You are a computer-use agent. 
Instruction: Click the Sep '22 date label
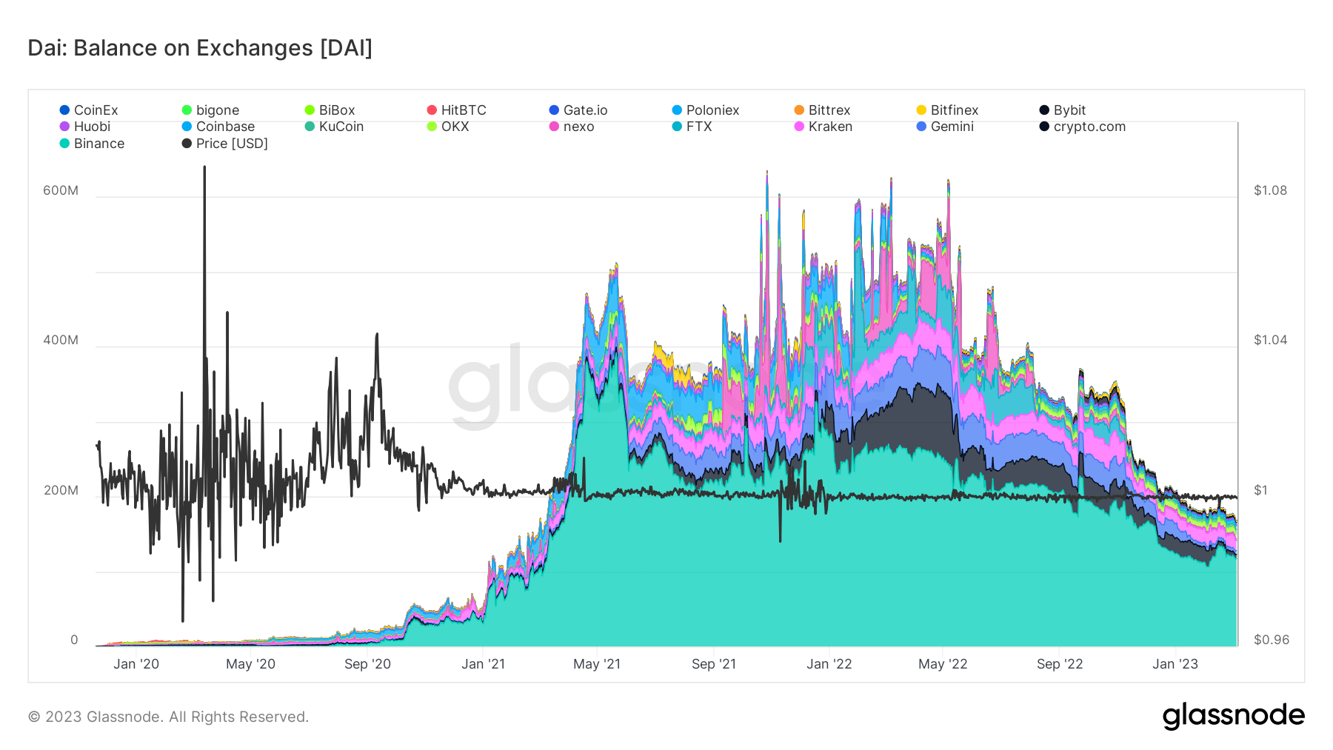point(1060,664)
